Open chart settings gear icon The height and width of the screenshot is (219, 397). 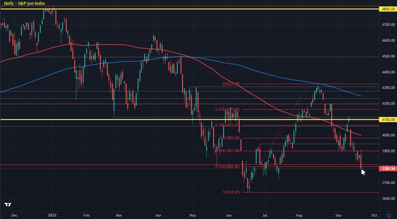389,215
